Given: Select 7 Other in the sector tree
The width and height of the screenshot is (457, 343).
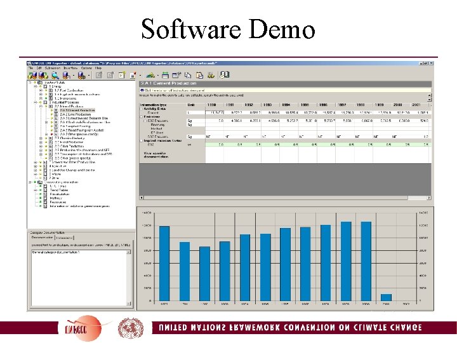Looking at the screenshot, I should (54, 178).
